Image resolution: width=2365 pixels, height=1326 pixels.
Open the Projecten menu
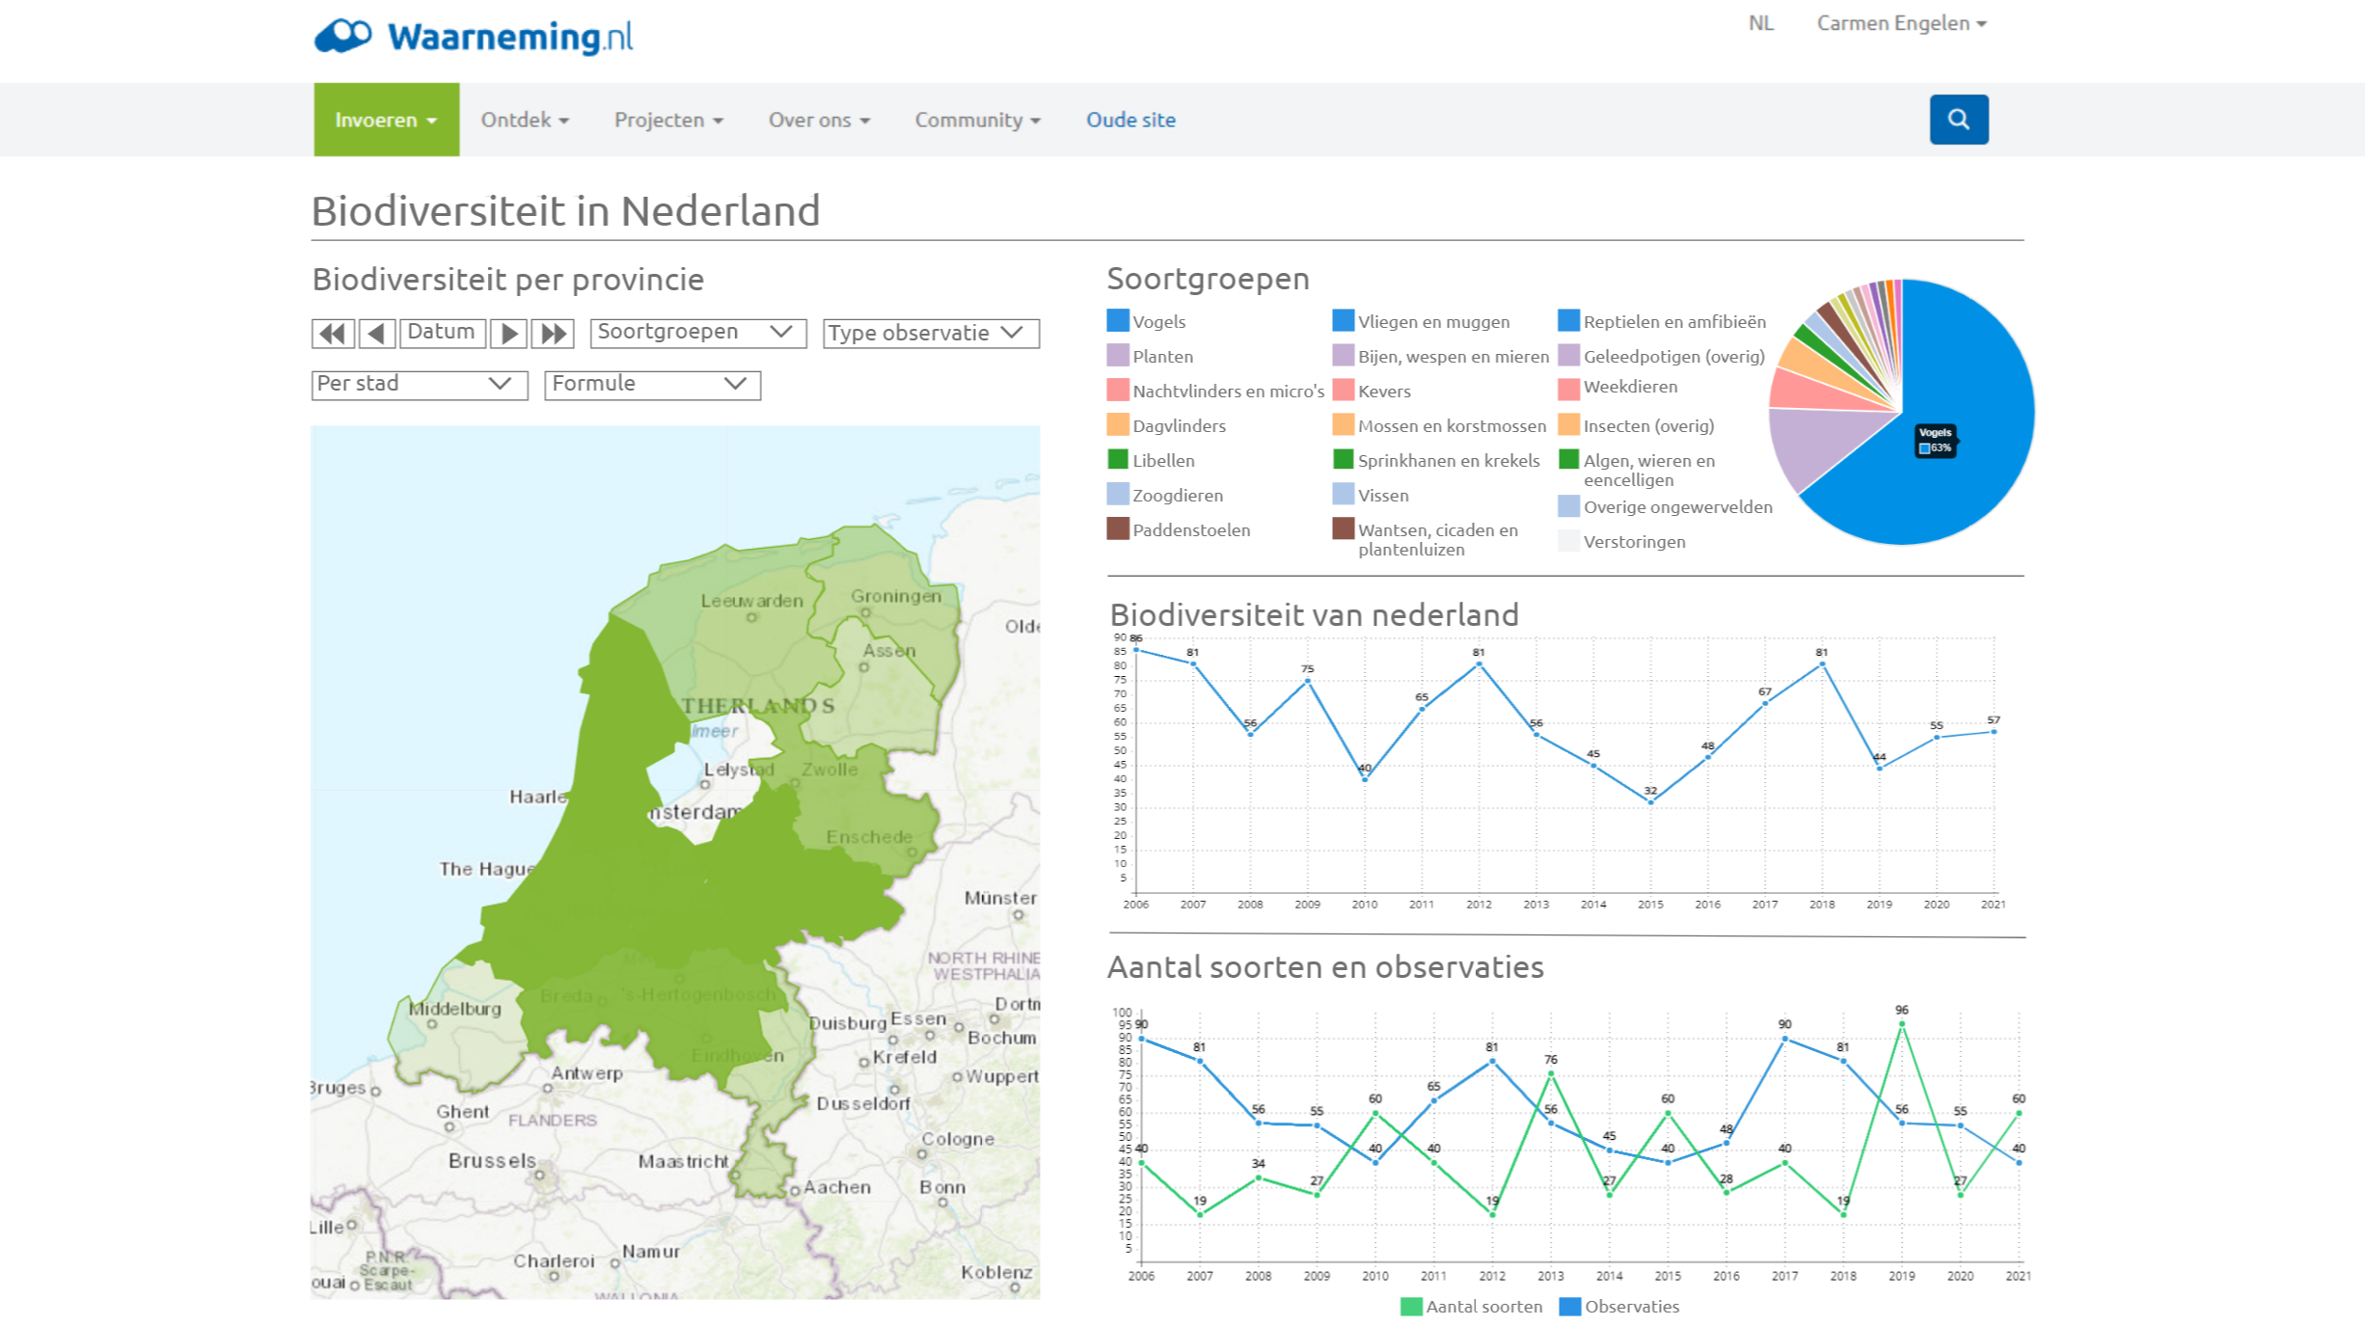point(668,120)
